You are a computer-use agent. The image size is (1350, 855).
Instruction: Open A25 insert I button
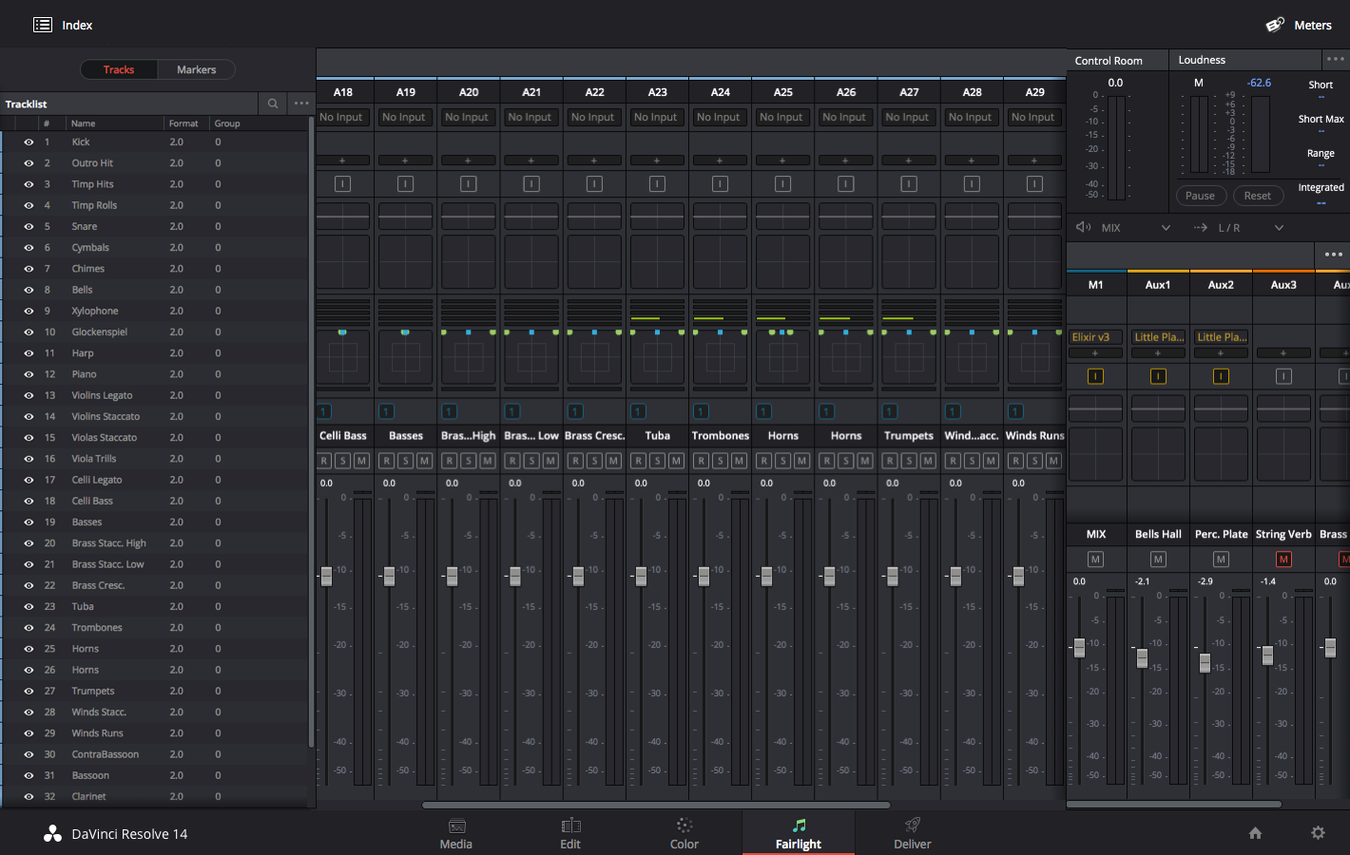click(783, 184)
